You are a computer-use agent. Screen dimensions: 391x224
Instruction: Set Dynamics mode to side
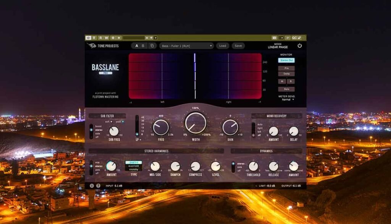tap(240, 167)
